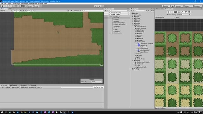
Task: Select the Move tool in toolbar
Action: (6, 6)
